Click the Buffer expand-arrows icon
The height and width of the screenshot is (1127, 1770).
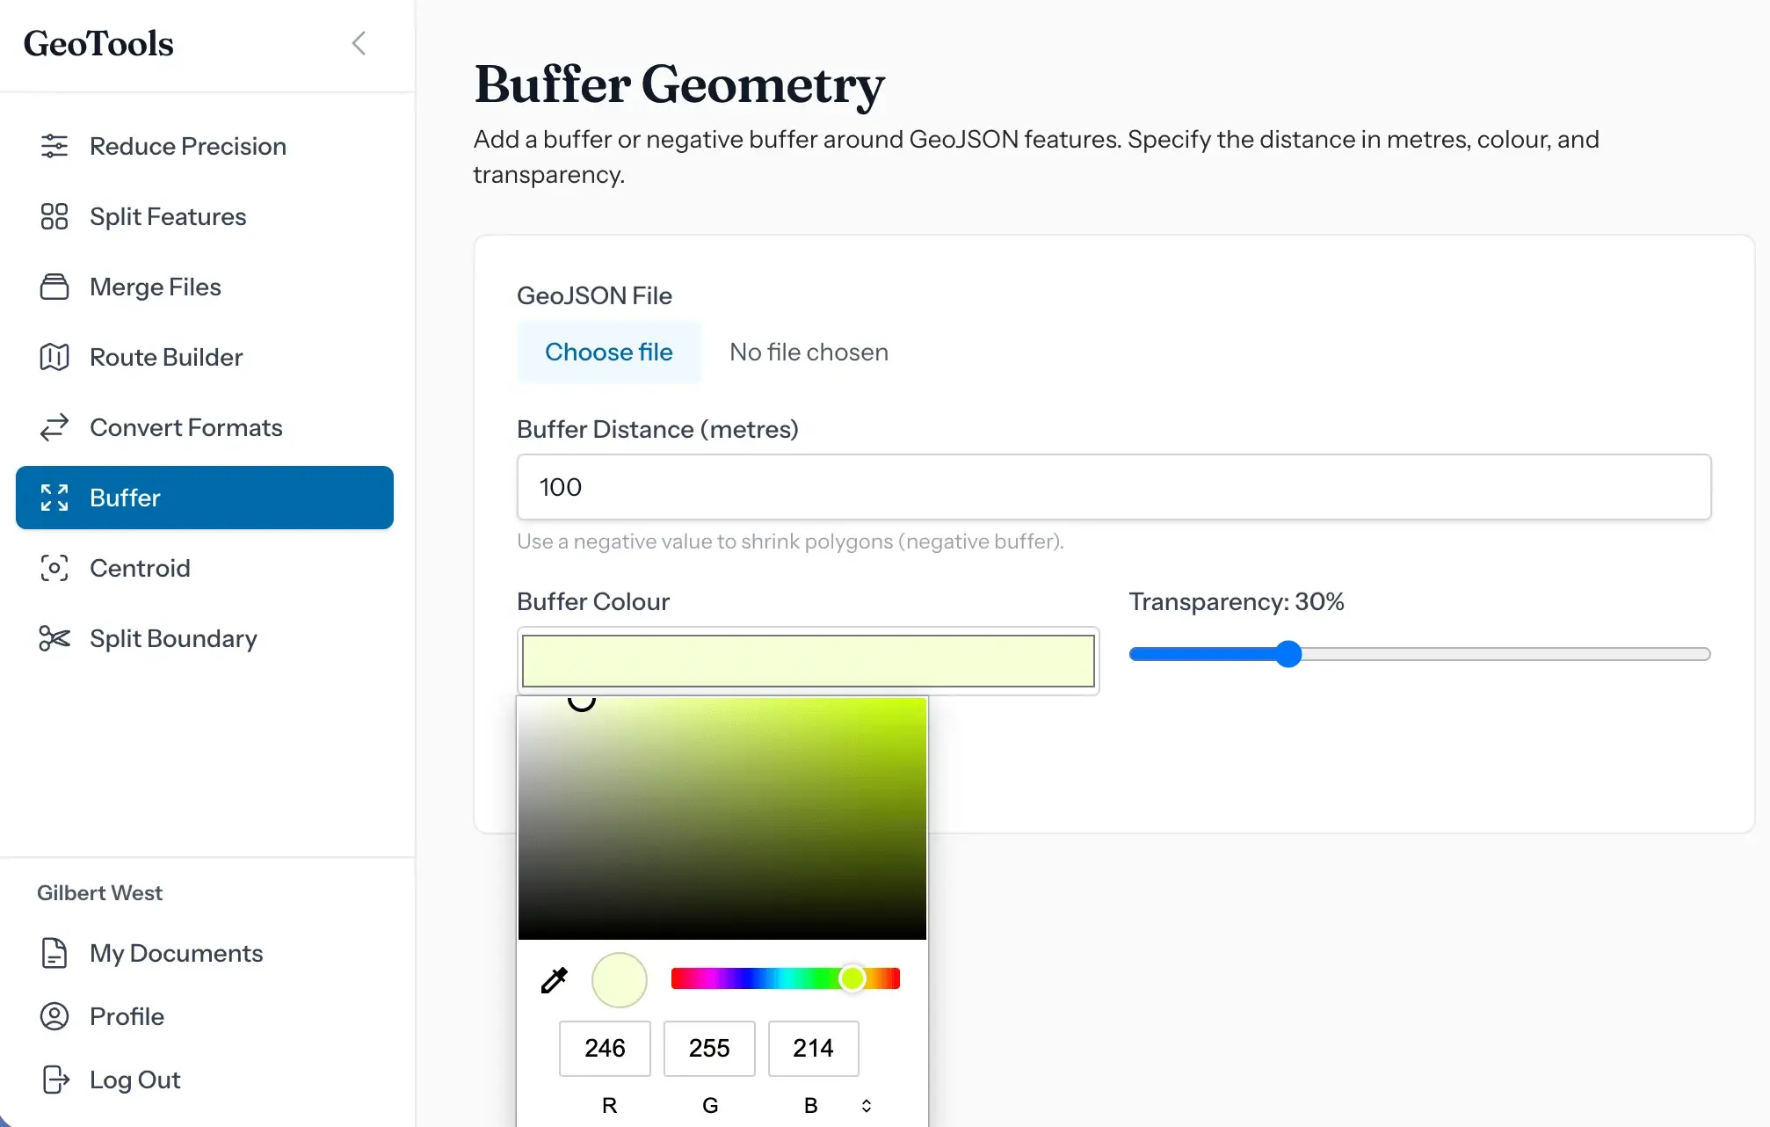click(54, 498)
